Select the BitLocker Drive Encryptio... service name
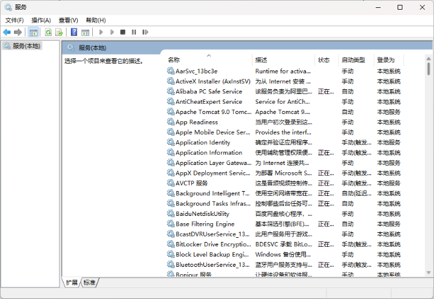Screen dimensions: 434x299 click(x=214, y=244)
